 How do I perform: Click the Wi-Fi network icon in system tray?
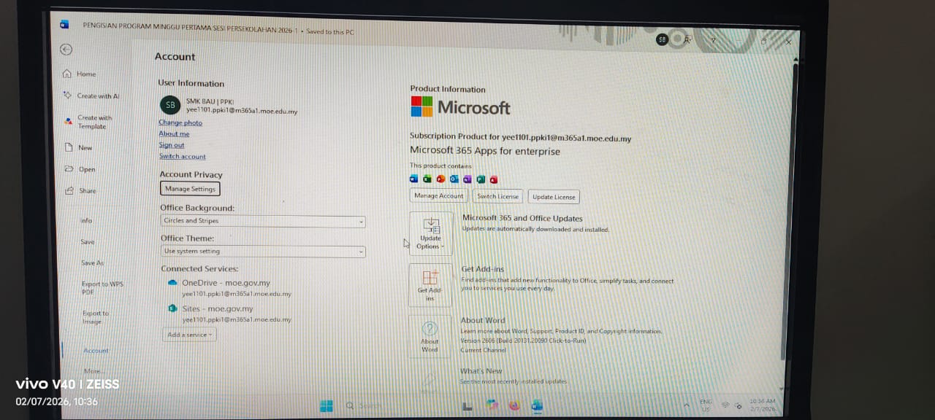click(725, 405)
